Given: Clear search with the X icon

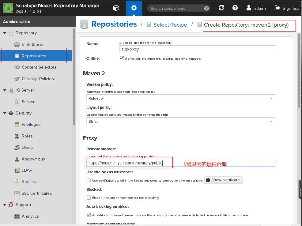Looking at the screenshot, I should (206, 8).
